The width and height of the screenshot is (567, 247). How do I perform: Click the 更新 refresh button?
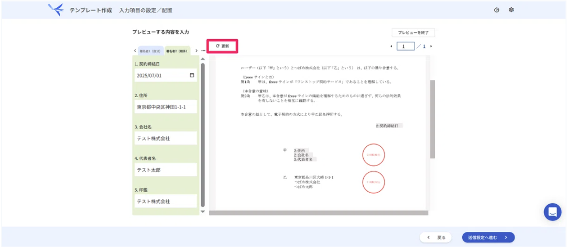click(222, 46)
